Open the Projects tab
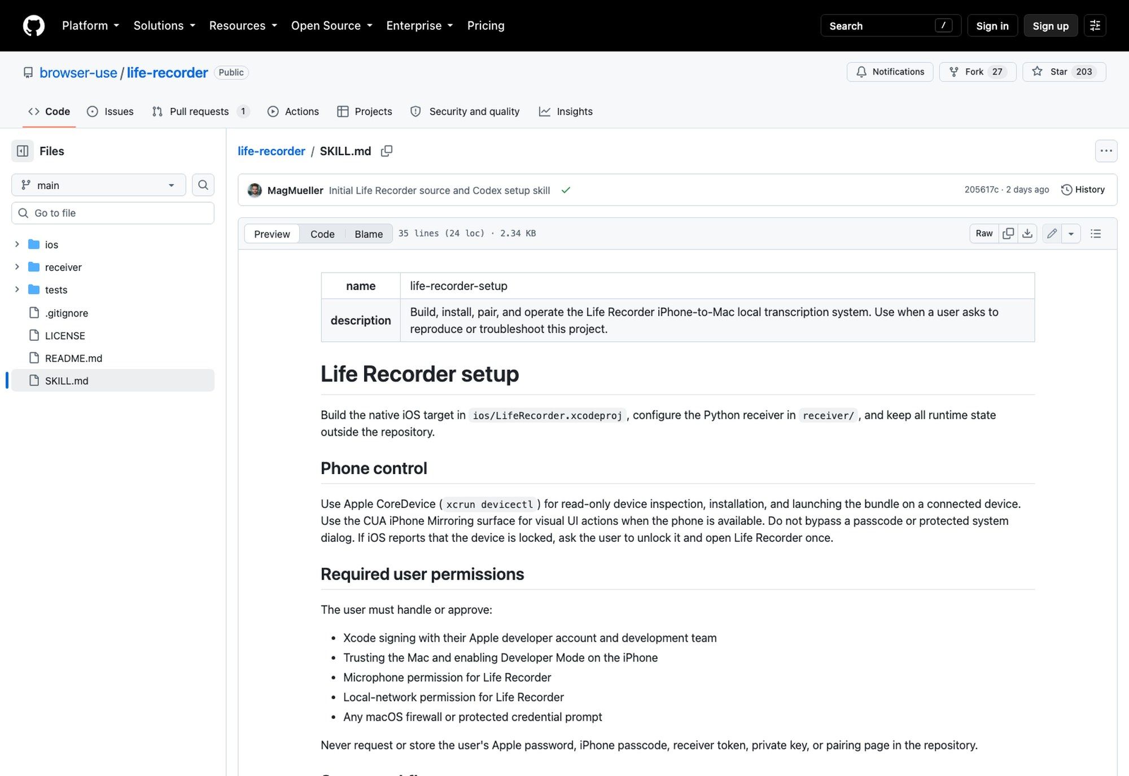Image resolution: width=1129 pixels, height=776 pixels. click(365, 112)
